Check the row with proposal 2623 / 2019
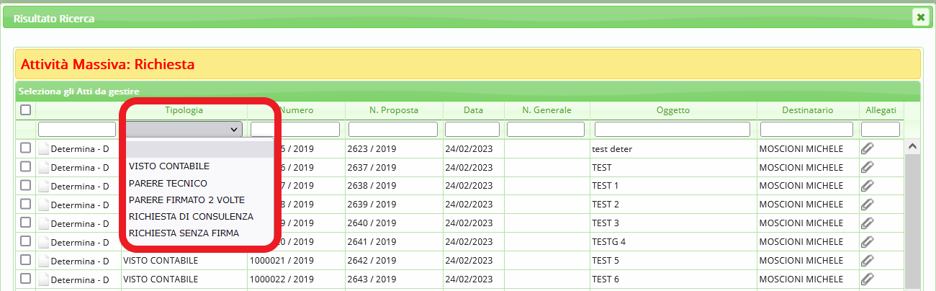 click(26, 148)
